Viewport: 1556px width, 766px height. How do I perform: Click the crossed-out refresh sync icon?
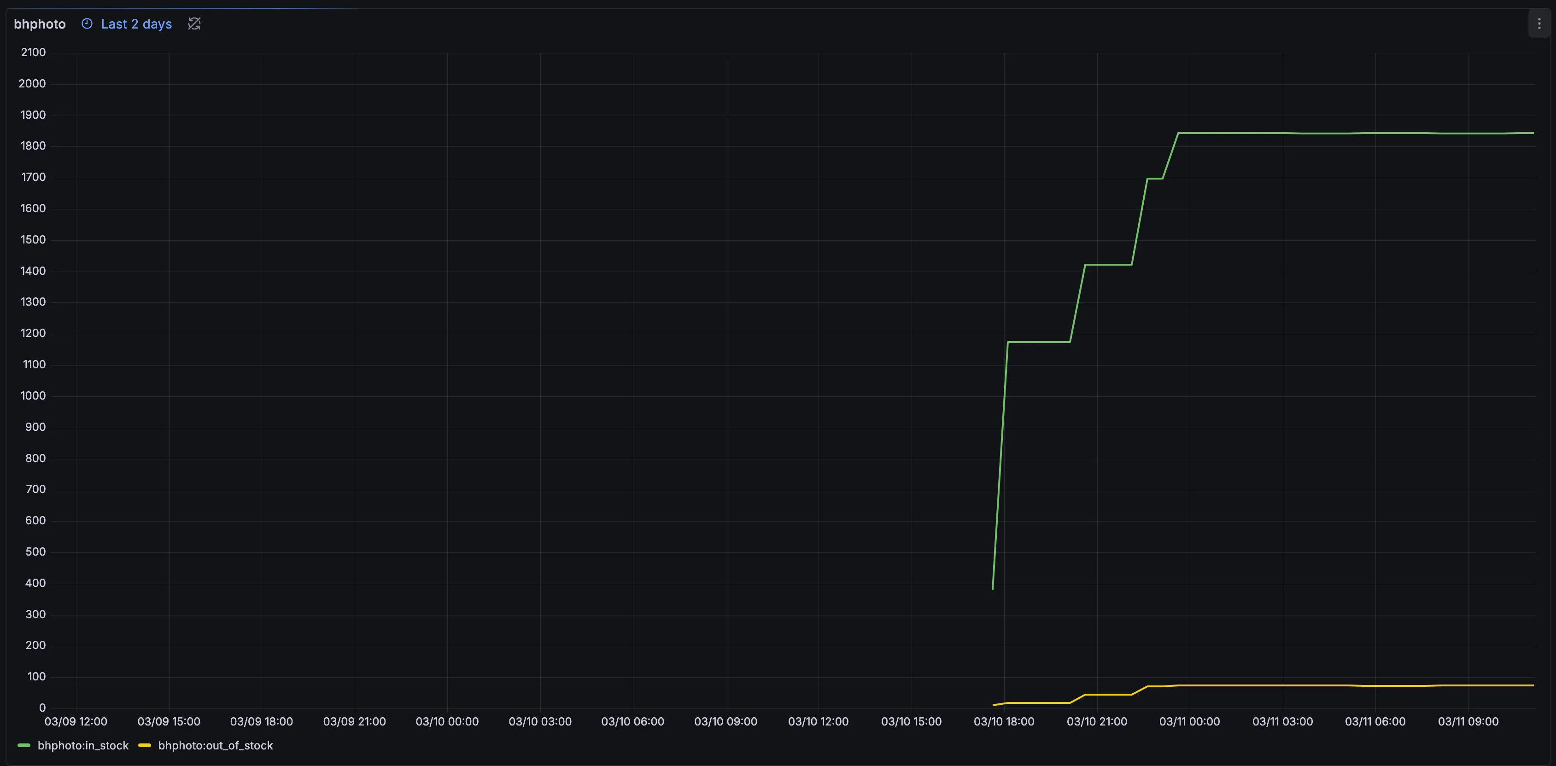[194, 23]
